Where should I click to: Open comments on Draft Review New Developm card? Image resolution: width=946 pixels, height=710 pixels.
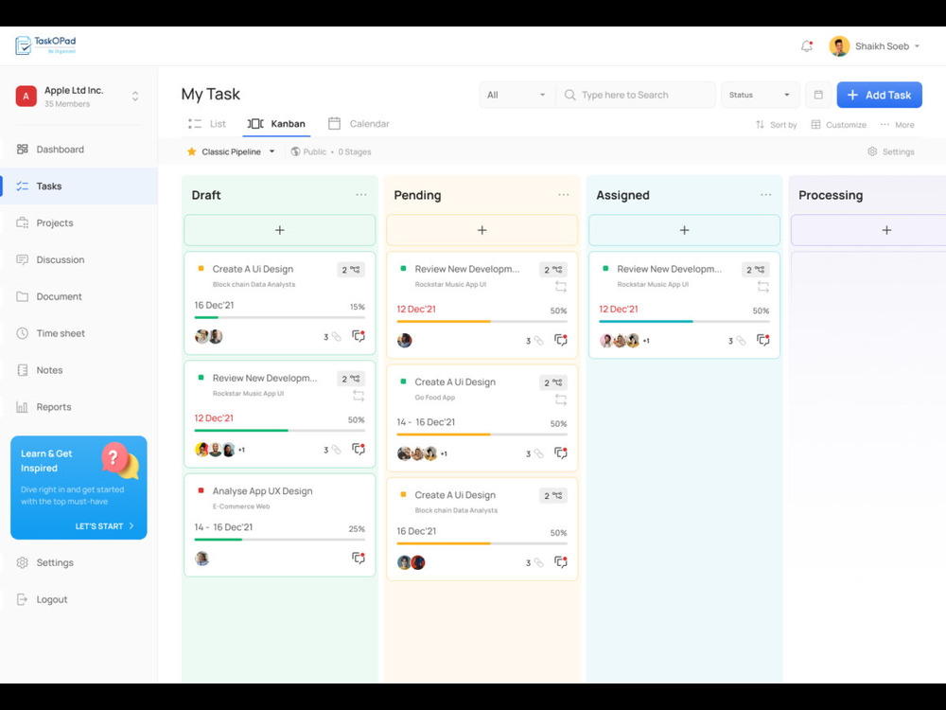pyautogui.click(x=359, y=449)
